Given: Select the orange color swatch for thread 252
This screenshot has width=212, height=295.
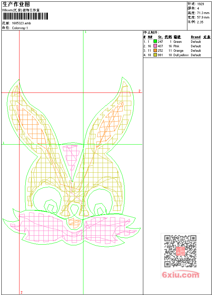Looking at the screenshot, I should [x=155, y=50].
